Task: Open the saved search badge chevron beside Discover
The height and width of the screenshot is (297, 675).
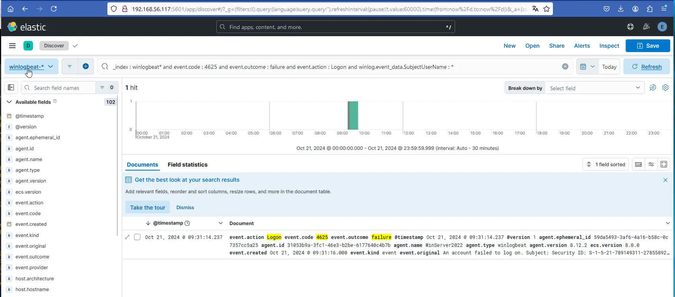Action: click(x=75, y=46)
